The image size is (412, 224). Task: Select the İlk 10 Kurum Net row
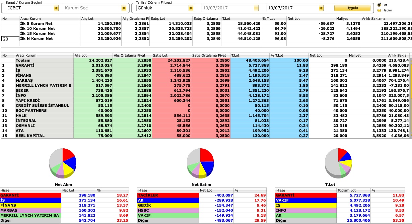pos(206,29)
